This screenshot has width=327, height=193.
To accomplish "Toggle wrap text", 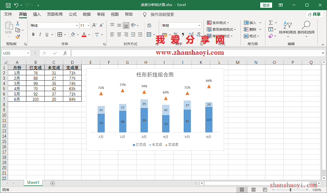I will tap(150, 25).
